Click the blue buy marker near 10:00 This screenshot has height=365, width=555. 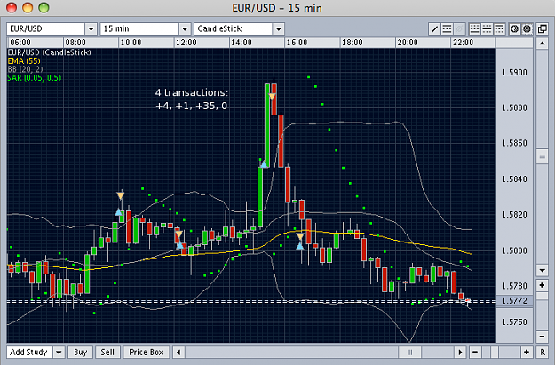119,212
